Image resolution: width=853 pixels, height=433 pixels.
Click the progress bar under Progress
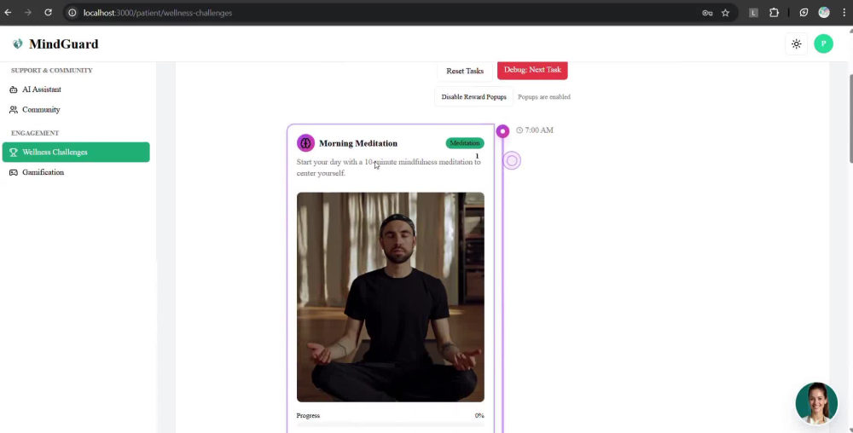click(390, 424)
